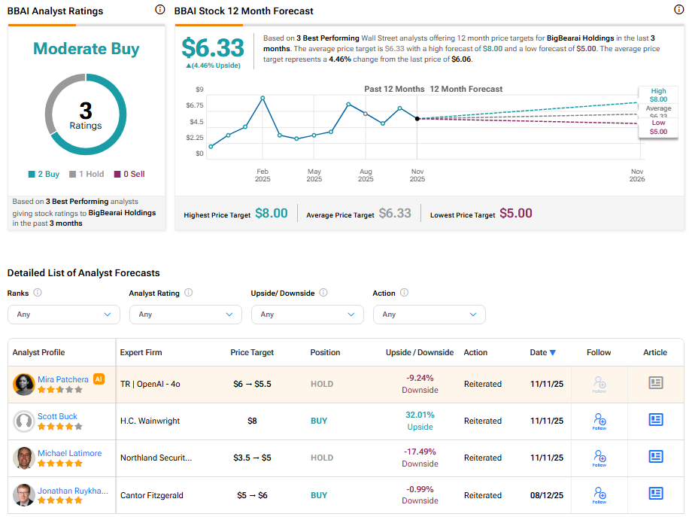This screenshot has height=517, width=692.
Task: Follow analyst Scott Buck
Action: pos(599,421)
